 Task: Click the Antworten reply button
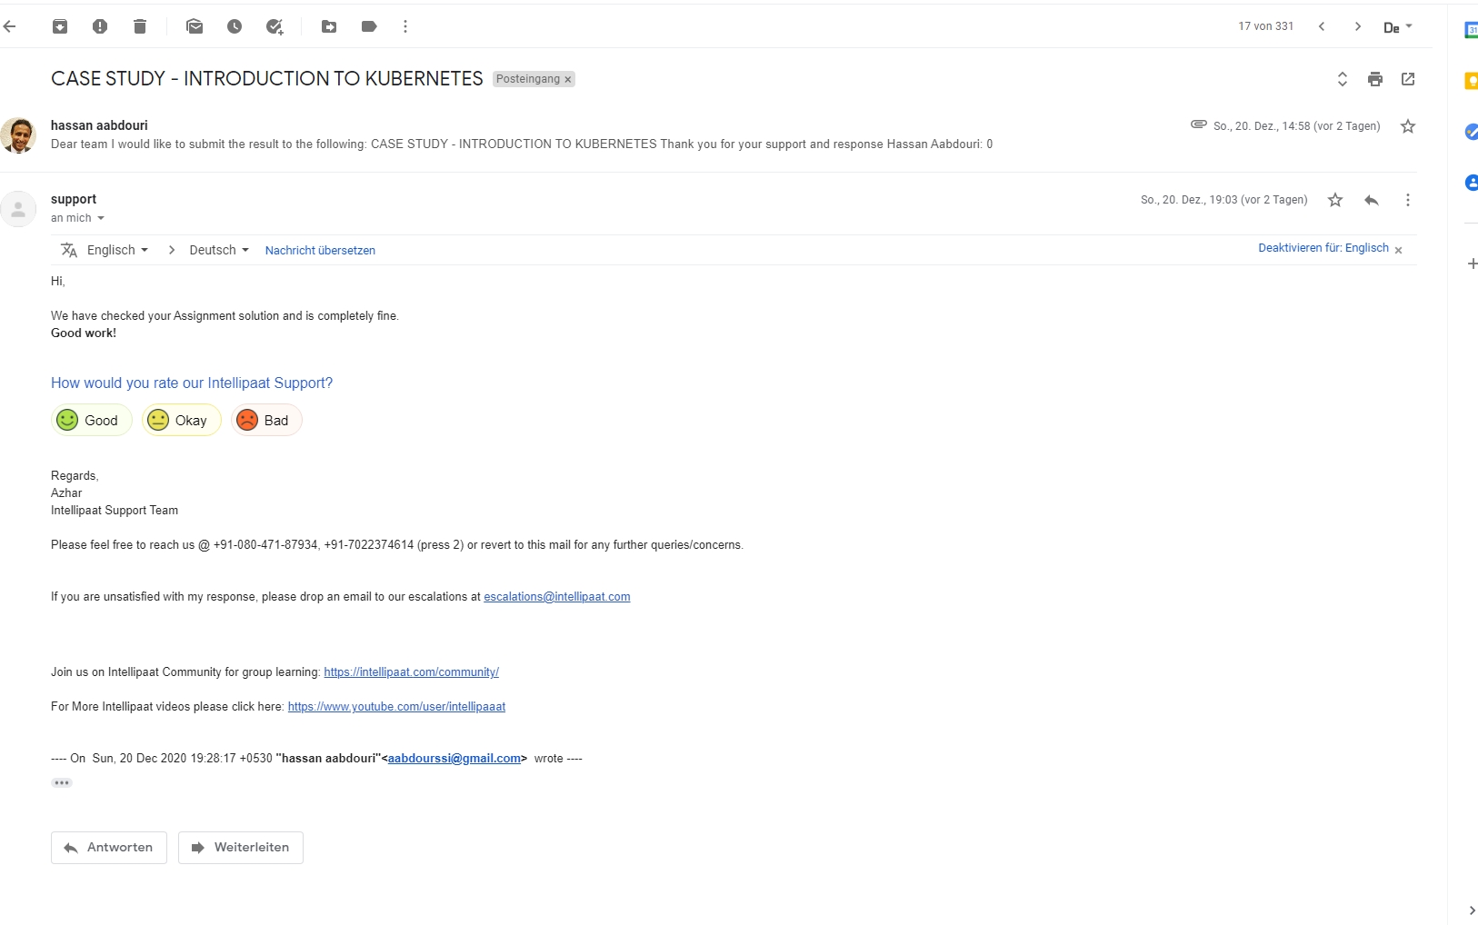pyautogui.click(x=109, y=848)
